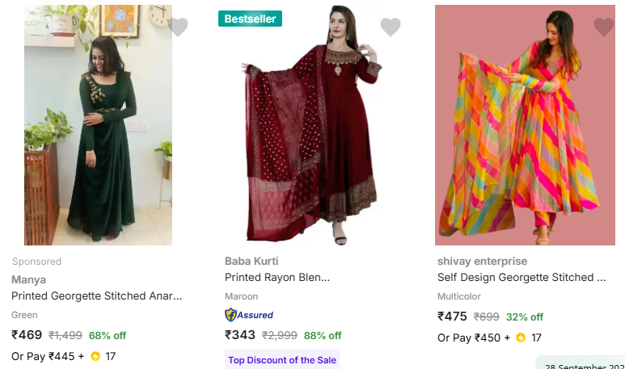This screenshot has height=369, width=625.
Task: Toggle wishlist heart on multicolor dress
Action: point(604,27)
